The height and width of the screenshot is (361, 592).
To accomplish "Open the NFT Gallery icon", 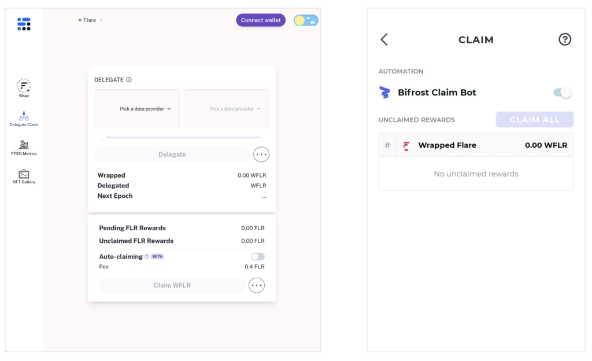I will [x=24, y=174].
